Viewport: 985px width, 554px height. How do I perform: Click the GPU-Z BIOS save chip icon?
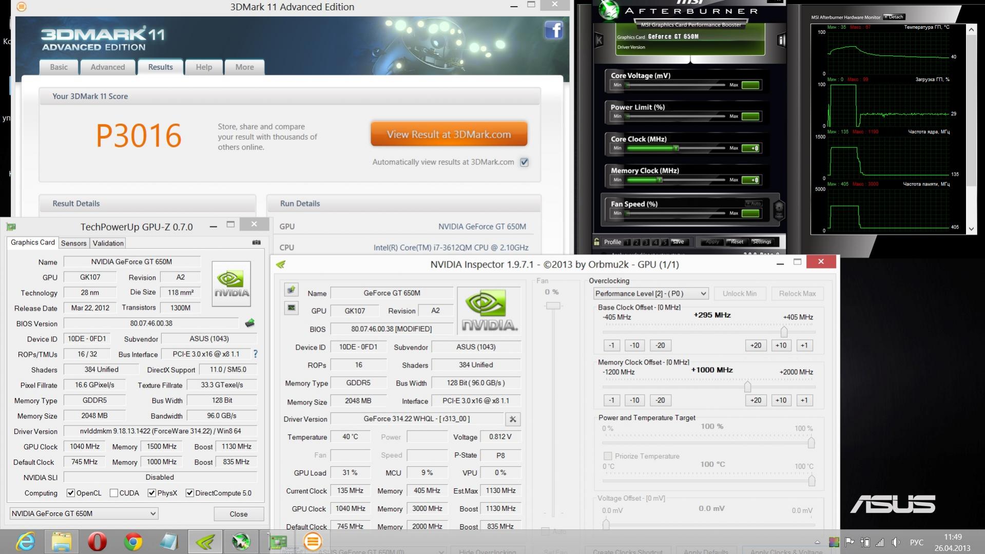click(x=249, y=323)
